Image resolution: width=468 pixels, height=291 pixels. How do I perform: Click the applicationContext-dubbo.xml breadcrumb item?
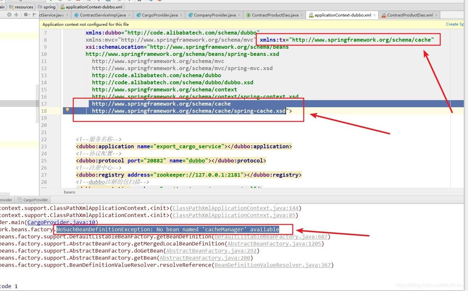[91, 7]
